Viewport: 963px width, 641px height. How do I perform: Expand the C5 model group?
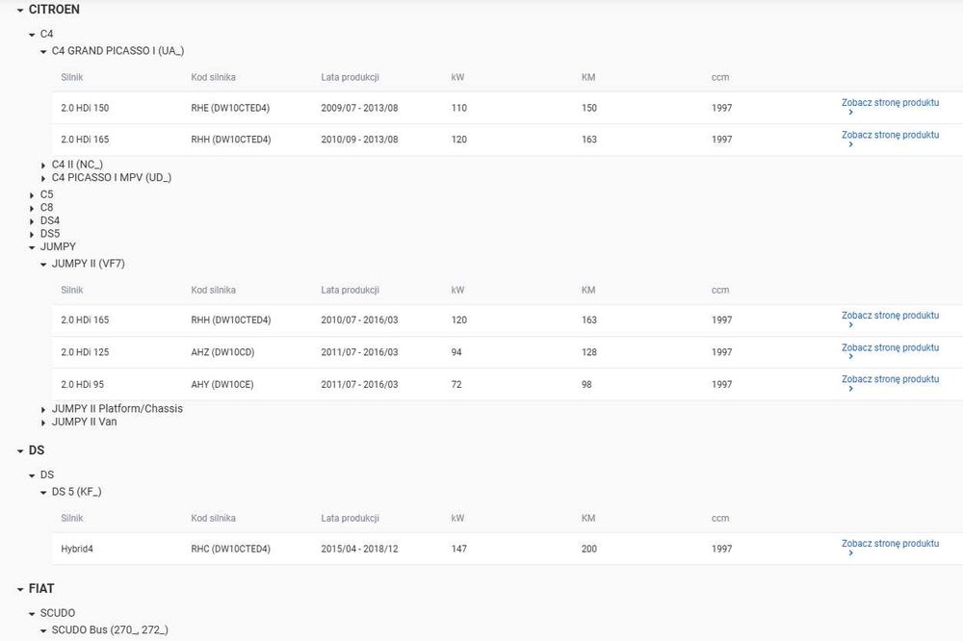[32, 195]
